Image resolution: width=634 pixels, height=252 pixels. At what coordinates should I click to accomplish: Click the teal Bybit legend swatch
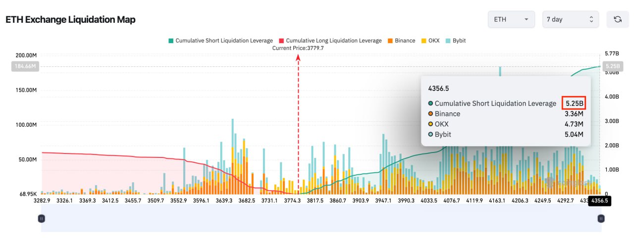pyautogui.click(x=448, y=41)
